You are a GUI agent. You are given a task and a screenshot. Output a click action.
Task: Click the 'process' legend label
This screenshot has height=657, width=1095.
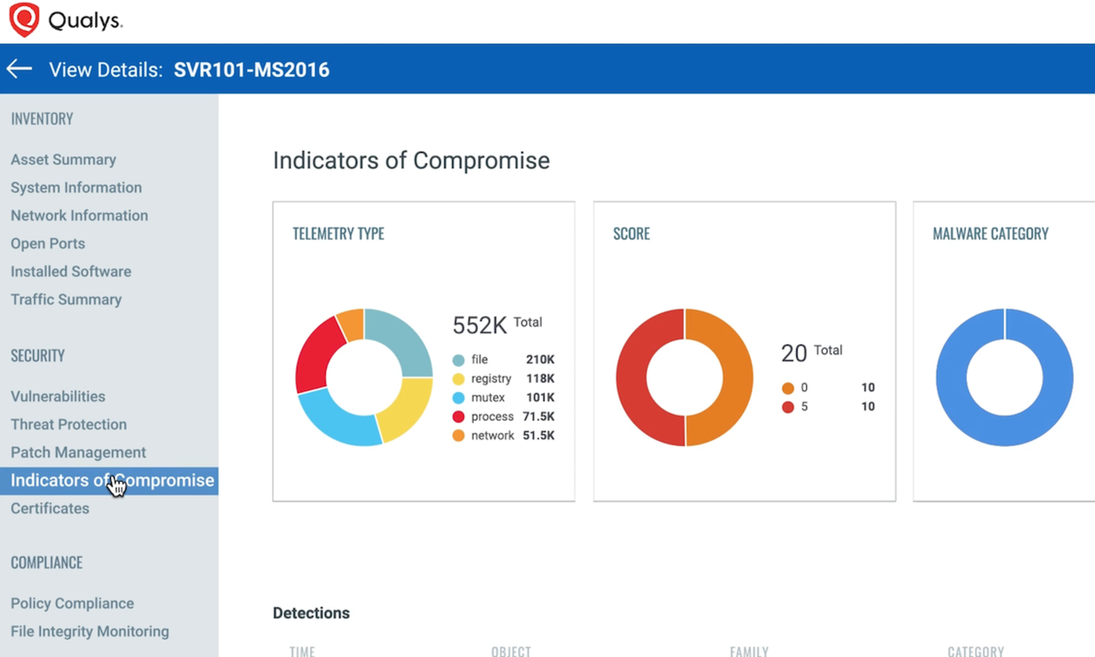pyautogui.click(x=492, y=416)
